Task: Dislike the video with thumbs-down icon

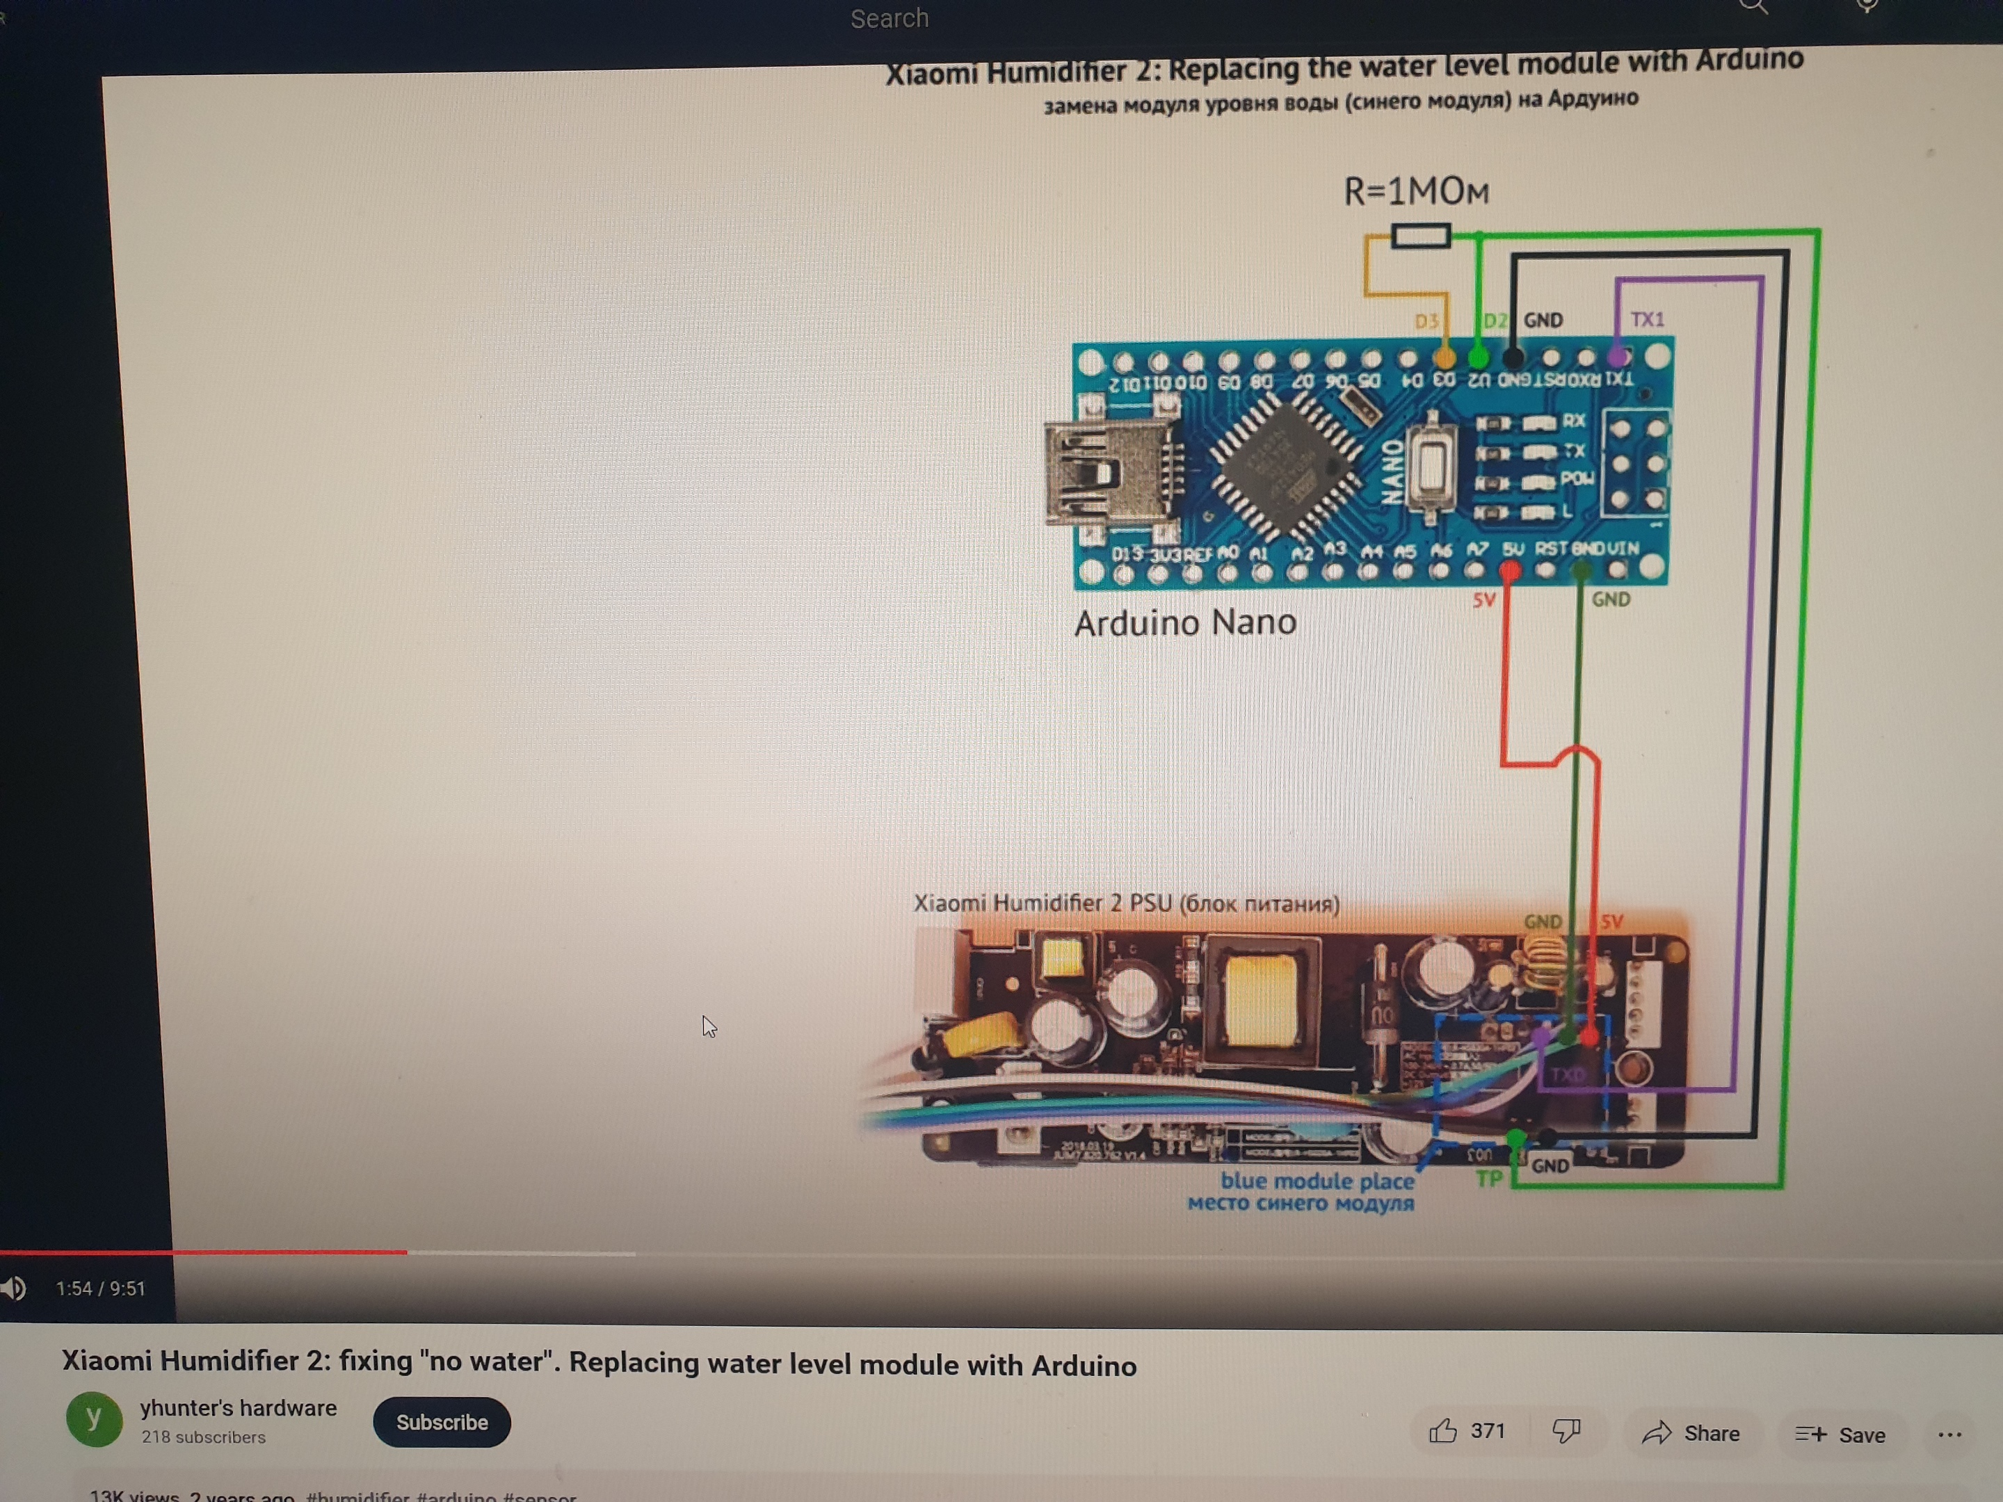Action: tap(1566, 1430)
